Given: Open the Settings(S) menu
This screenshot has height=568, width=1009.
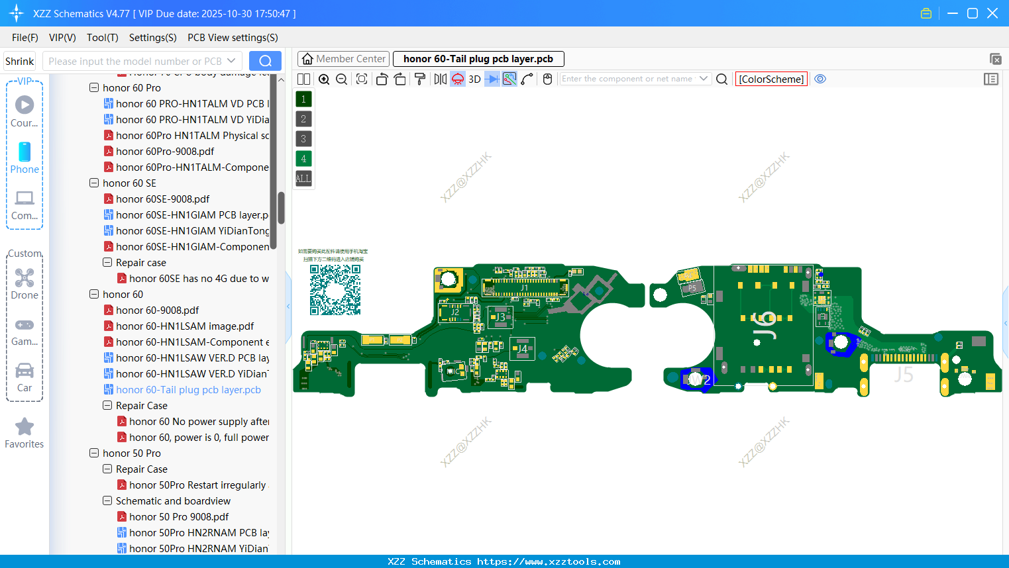Looking at the screenshot, I should 153,38.
